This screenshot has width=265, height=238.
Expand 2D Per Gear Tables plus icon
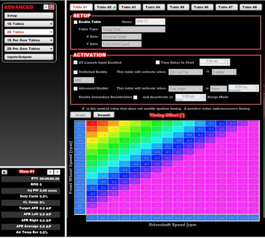(51, 49)
